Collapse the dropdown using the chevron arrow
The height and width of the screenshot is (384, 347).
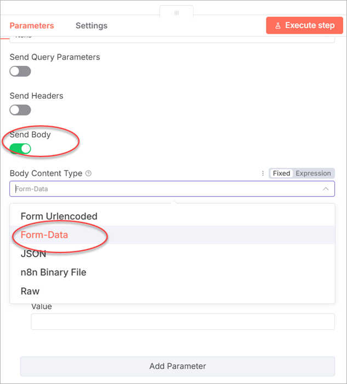point(326,189)
